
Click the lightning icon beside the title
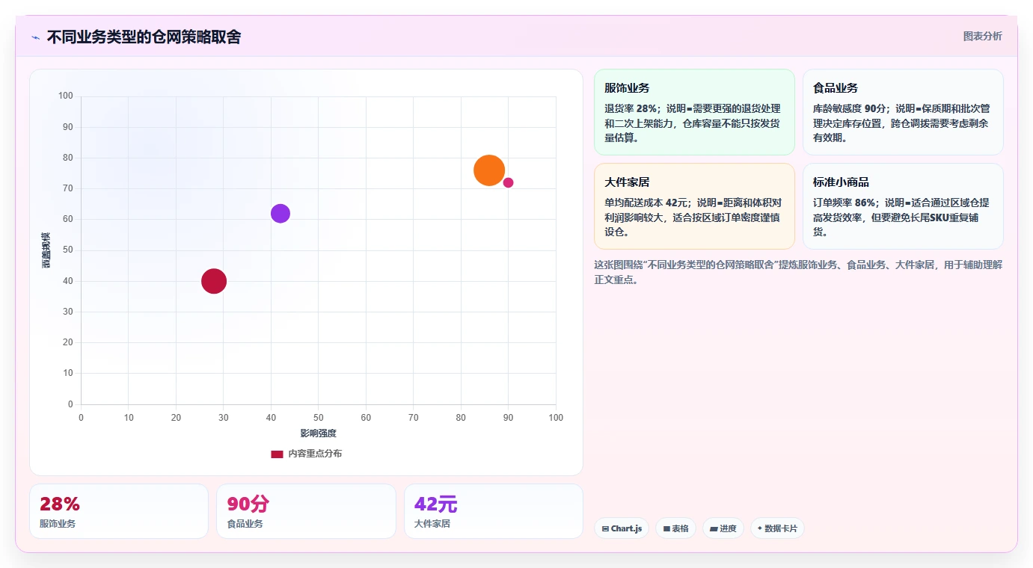(x=35, y=37)
